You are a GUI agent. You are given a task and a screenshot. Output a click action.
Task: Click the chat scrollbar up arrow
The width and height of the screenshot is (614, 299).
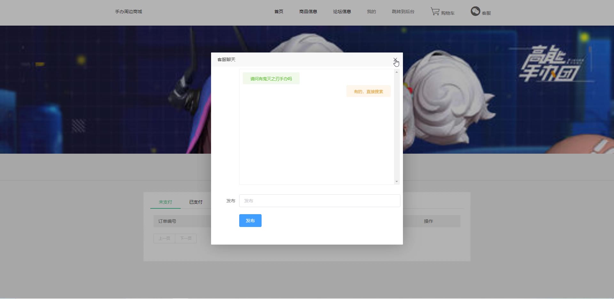(397, 72)
